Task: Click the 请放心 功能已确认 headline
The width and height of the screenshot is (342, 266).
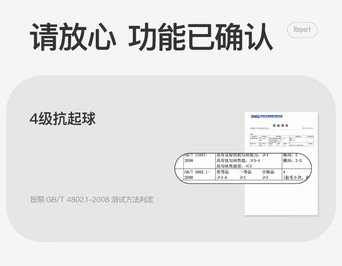Action: [151, 36]
